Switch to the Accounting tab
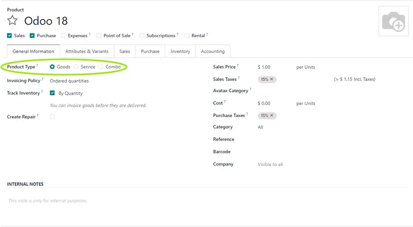This screenshot has height=227, width=413. point(213,51)
